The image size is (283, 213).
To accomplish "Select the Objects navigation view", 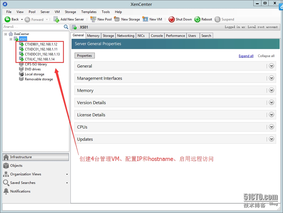I will pyautogui.click(x=36, y=165).
